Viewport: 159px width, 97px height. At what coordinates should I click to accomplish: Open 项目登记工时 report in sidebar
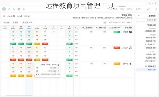tap(151, 38)
